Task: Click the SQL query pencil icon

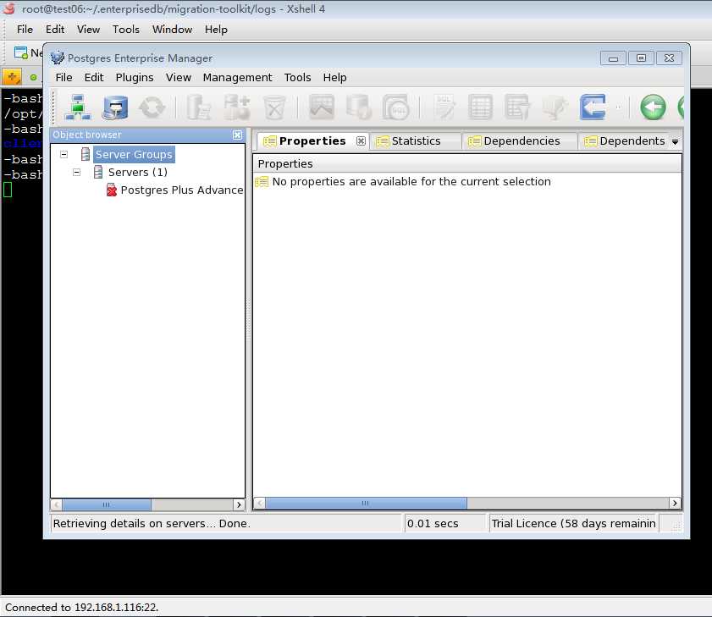Action: point(444,107)
